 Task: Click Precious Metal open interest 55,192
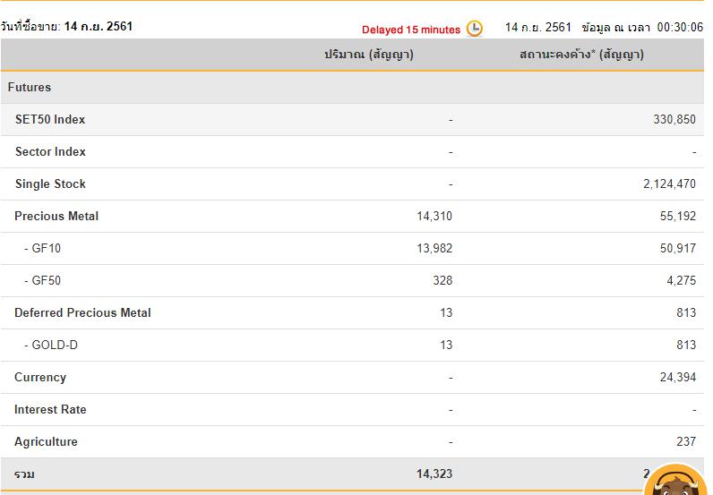[678, 217]
